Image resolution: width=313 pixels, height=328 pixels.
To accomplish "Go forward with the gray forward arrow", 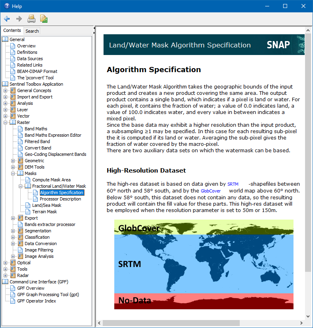I will click(19, 19).
